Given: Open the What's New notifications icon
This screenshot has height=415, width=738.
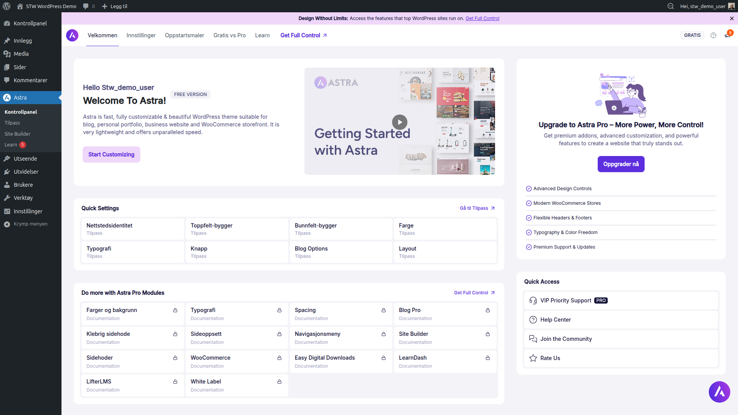Looking at the screenshot, I should point(727,35).
